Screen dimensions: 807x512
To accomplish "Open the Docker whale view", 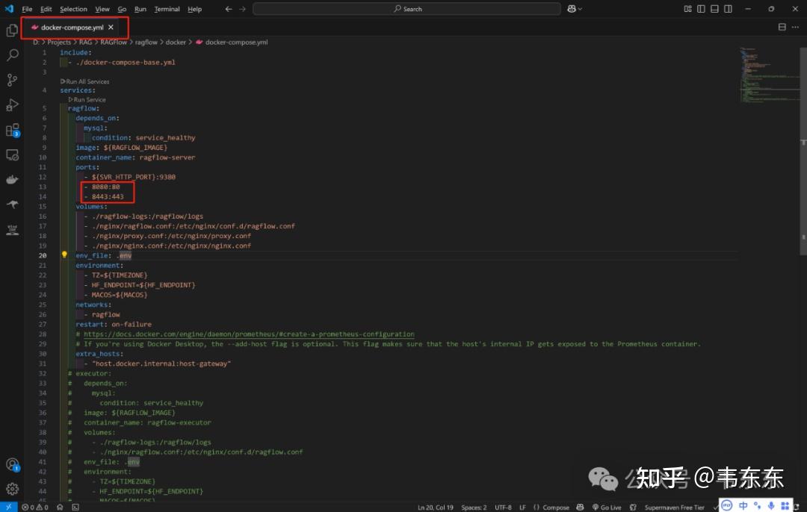I will (12, 179).
